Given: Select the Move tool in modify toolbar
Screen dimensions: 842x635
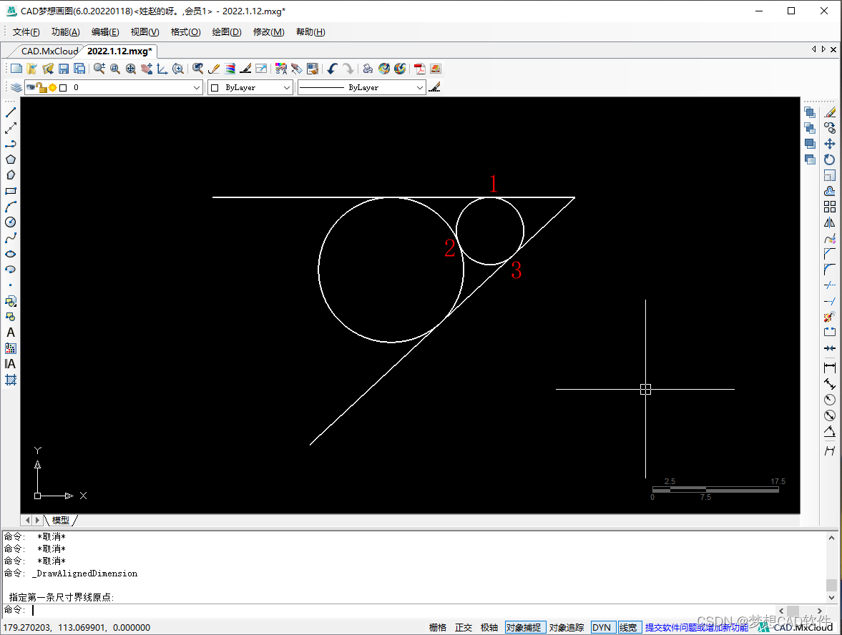Looking at the screenshot, I should pos(830,144).
